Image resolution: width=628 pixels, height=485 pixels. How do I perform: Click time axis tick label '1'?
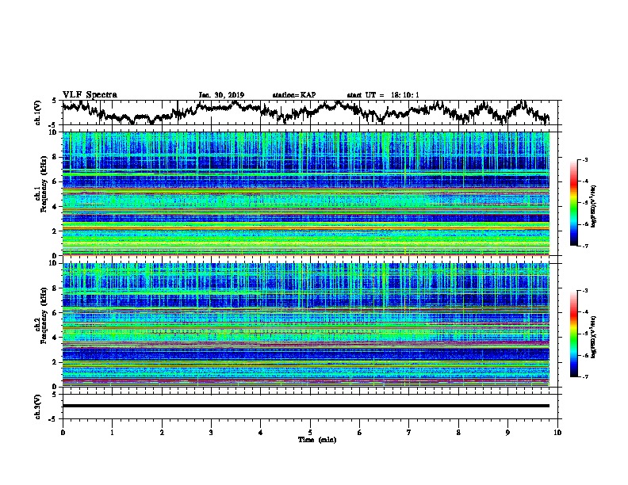click(112, 433)
